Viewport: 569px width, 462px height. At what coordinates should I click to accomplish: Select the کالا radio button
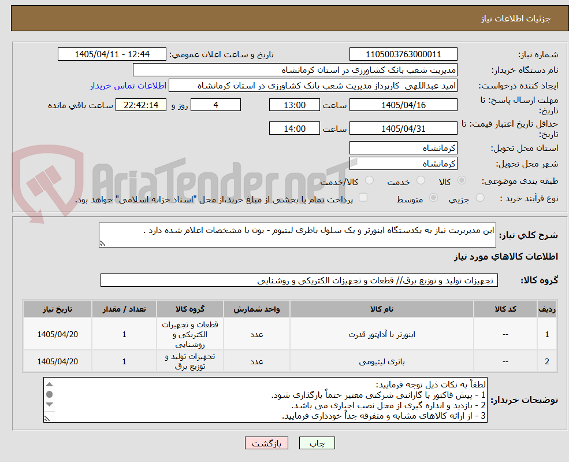462,180
